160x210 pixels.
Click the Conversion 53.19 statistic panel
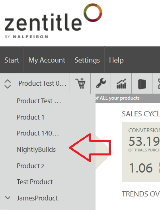(141, 152)
